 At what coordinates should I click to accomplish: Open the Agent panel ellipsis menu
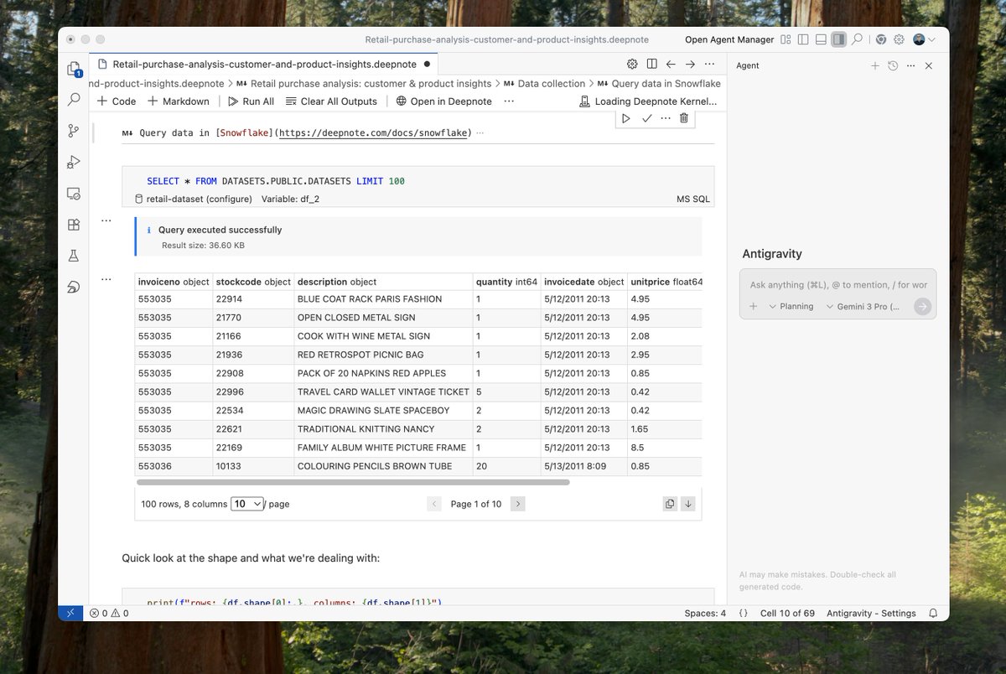tap(910, 65)
